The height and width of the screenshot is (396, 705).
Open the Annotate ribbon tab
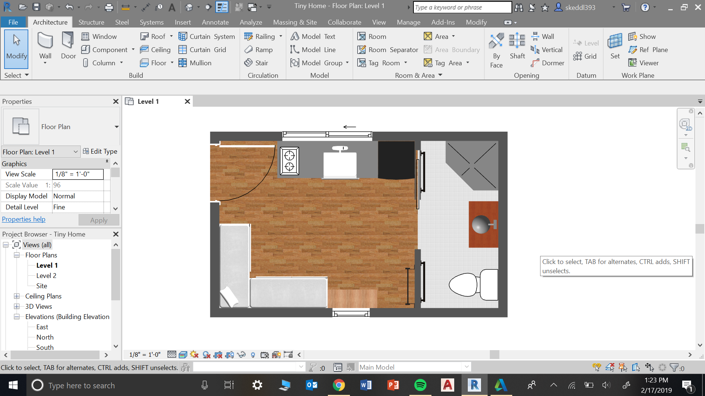coord(215,22)
